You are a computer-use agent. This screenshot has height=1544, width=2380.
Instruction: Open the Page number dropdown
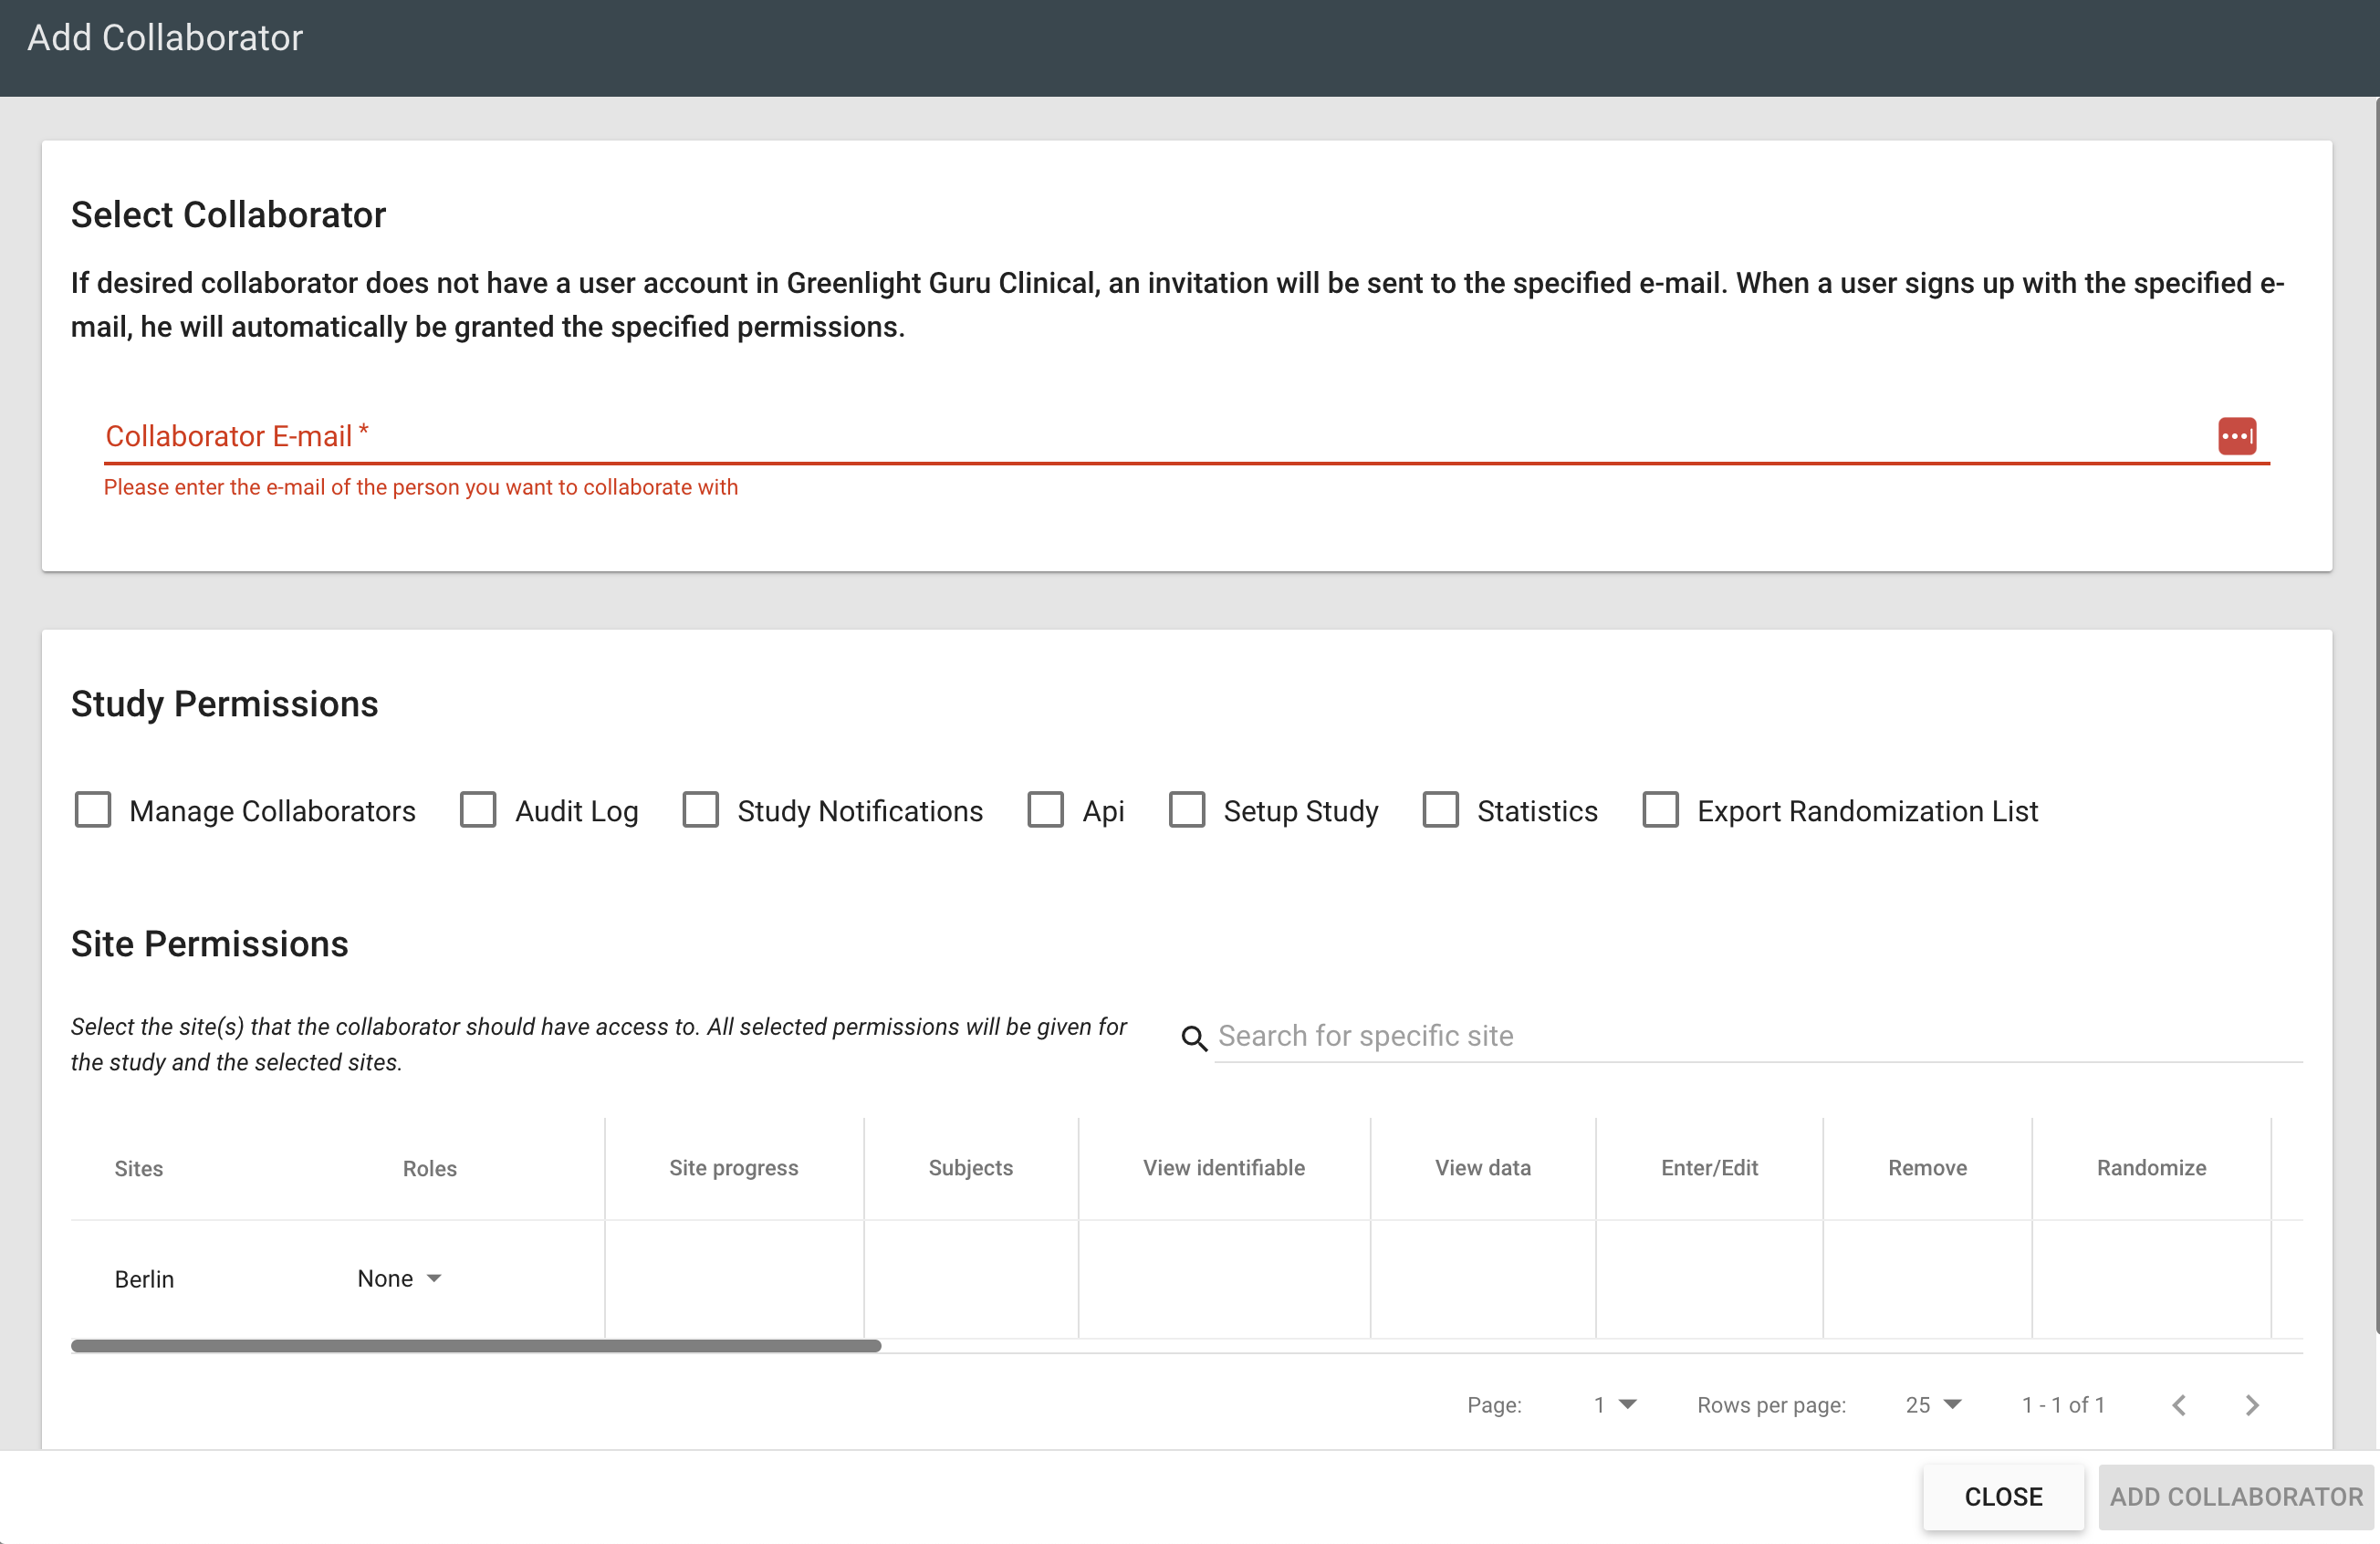click(1613, 1404)
